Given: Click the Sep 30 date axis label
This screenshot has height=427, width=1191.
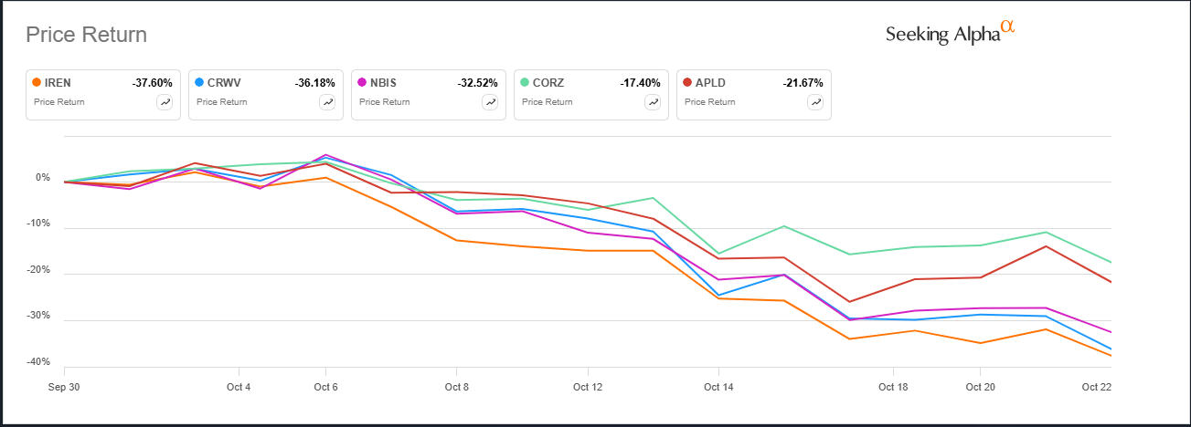Looking at the screenshot, I should 64,387.
